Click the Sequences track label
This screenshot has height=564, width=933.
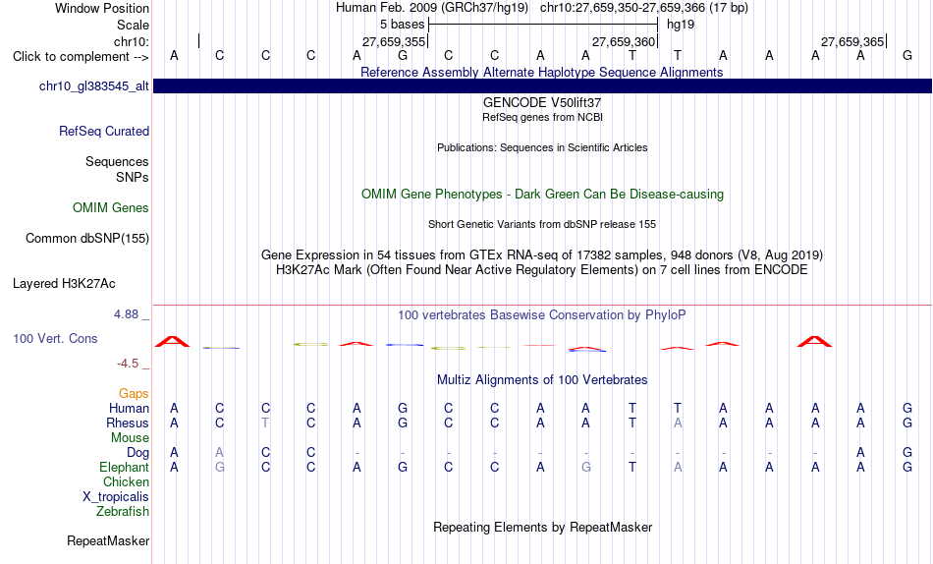pyautogui.click(x=117, y=161)
